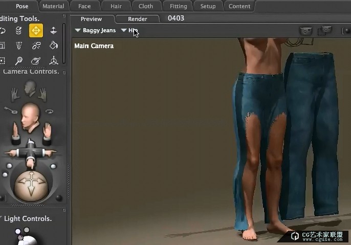Select the bright white light dot
Viewport: 351px width, 245px height.
pos(18,231)
